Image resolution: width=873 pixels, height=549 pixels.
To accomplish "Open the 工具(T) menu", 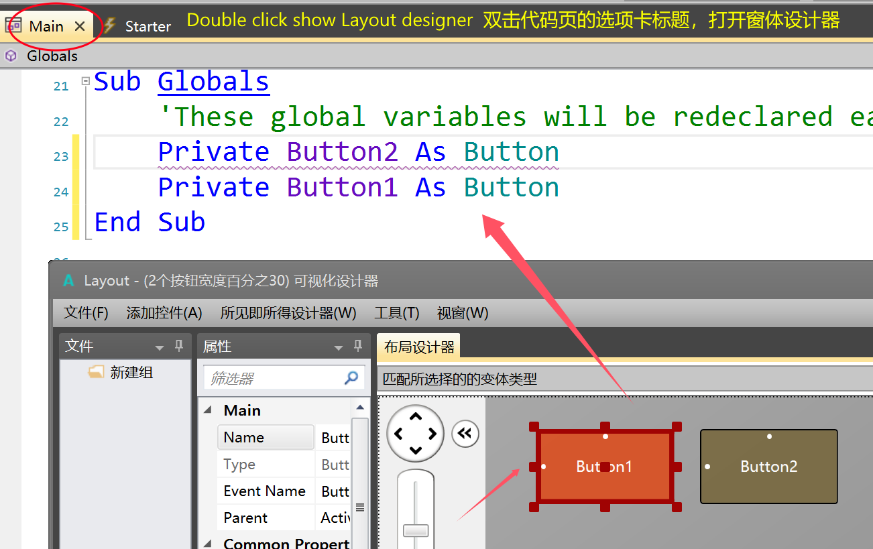I will [397, 313].
